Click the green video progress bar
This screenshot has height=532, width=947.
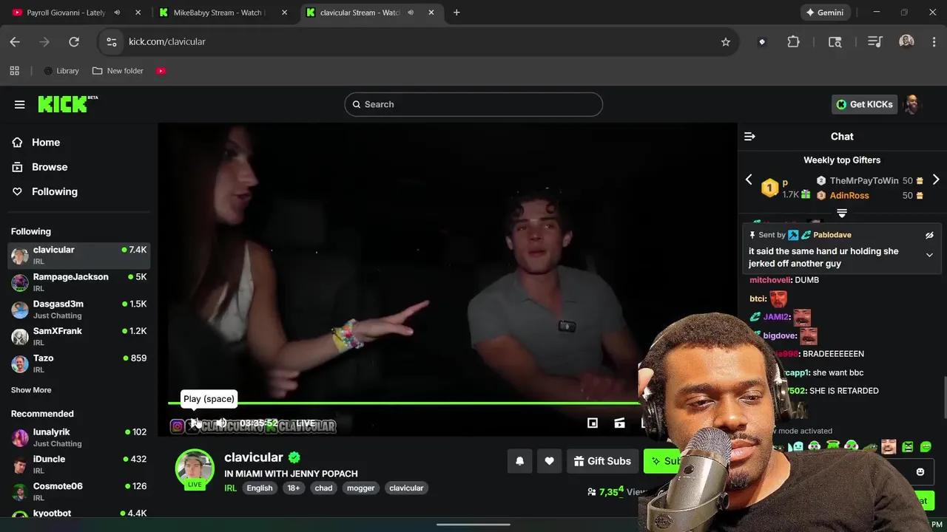(x=403, y=403)
